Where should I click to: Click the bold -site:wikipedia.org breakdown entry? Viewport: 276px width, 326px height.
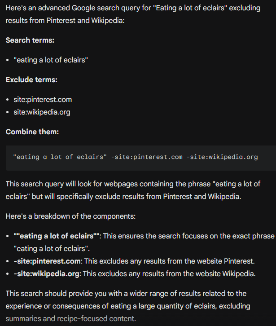tap(46, 274)
